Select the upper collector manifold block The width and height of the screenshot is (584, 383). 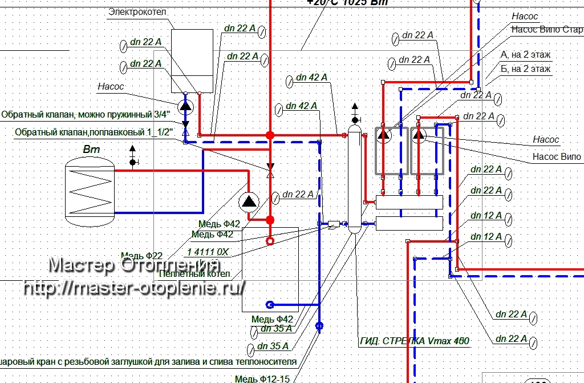tap(409, 202)
